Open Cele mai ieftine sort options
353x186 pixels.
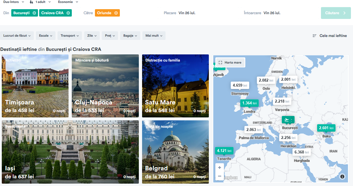coord(330,36)
